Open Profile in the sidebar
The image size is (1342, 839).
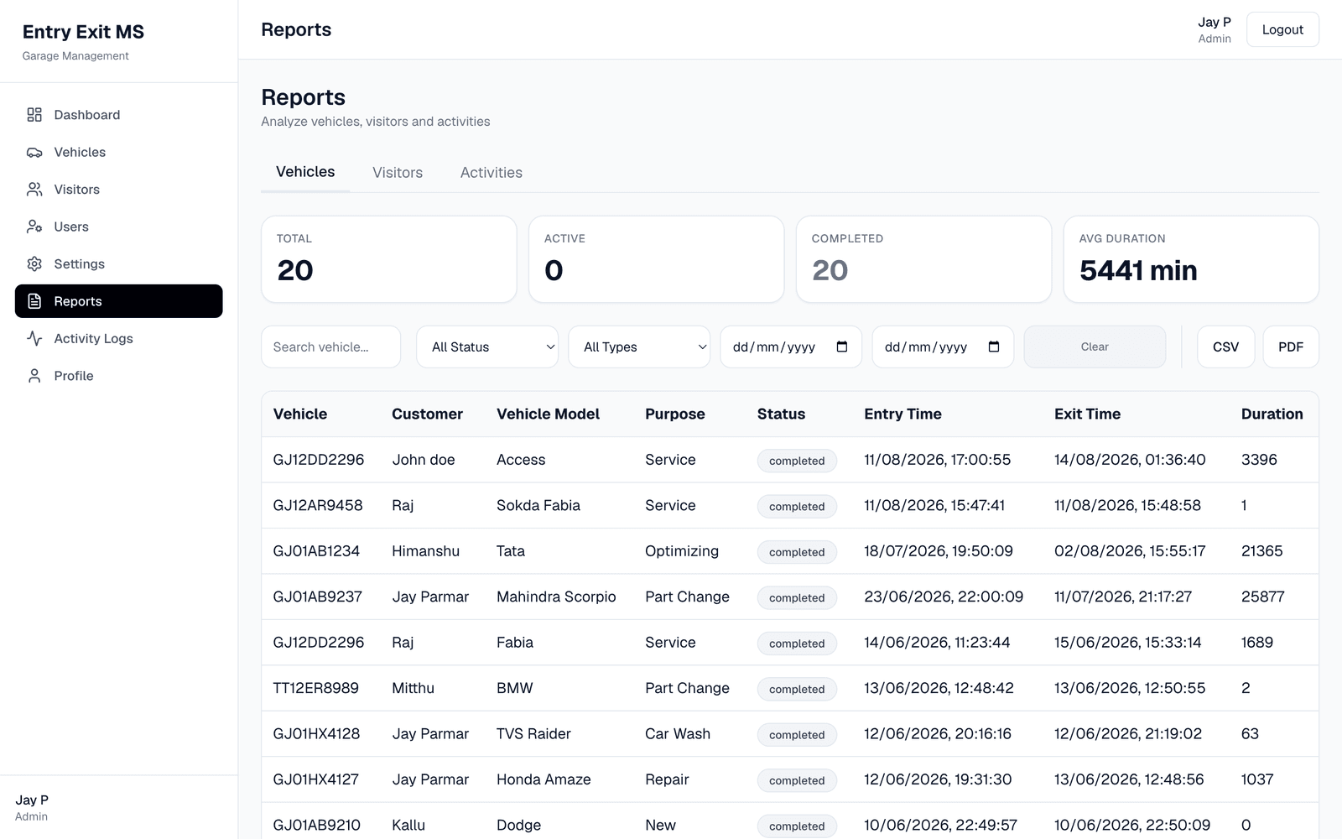(x=119, y=376)
